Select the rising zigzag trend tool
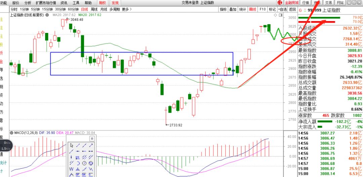 point(84,169)
